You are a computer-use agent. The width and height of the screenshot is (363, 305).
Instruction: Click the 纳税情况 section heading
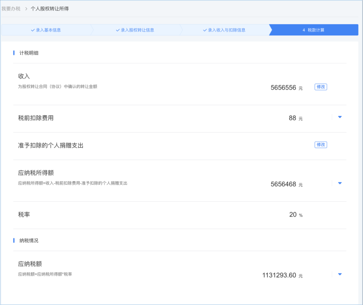pyautogui.click(x=29, y=241)
